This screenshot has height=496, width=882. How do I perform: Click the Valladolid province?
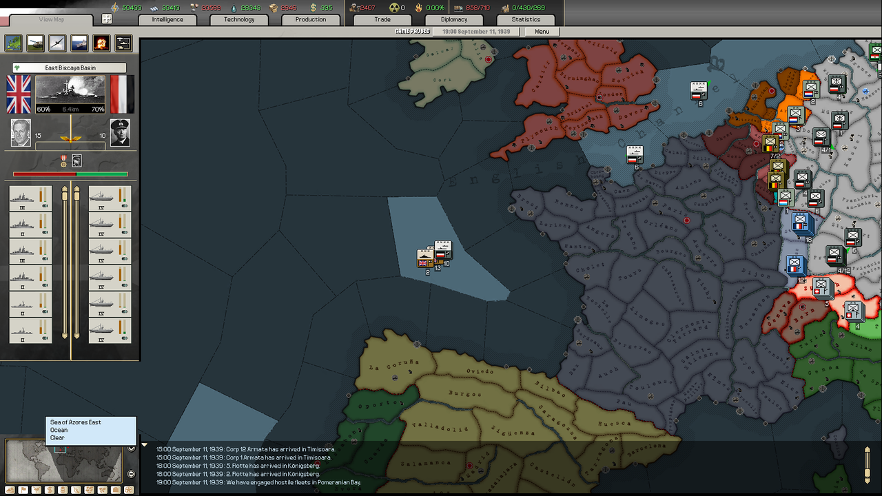[440, 424]
